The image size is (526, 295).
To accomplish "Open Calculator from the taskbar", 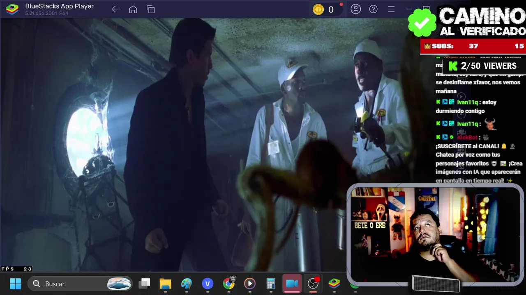I will click(x=270, y=284).
